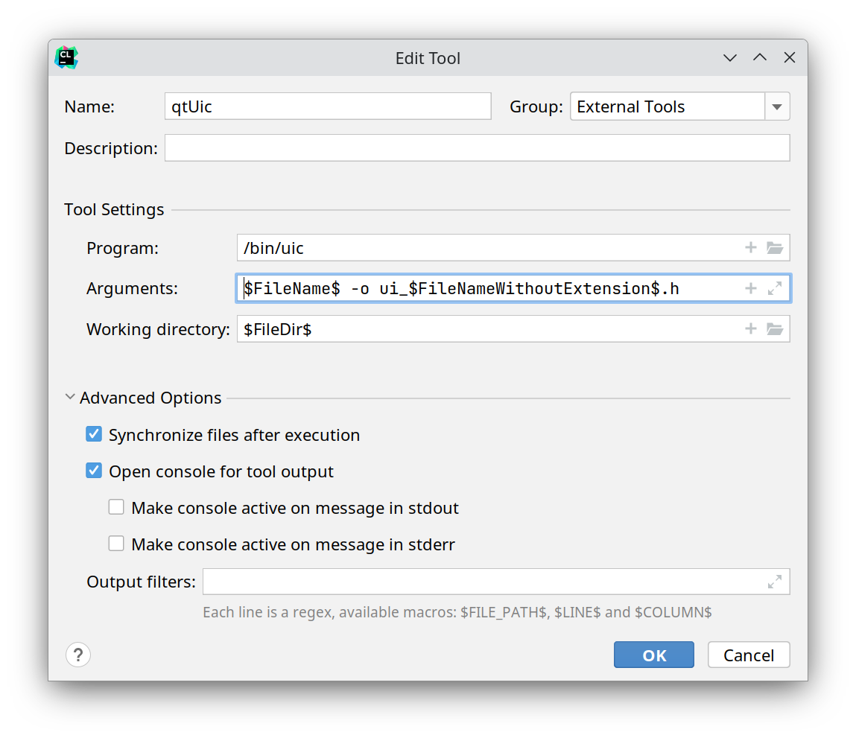Cancel the Edit Tool dialog
The width and height of the screenshot is (856, 738).
[749, 655]
